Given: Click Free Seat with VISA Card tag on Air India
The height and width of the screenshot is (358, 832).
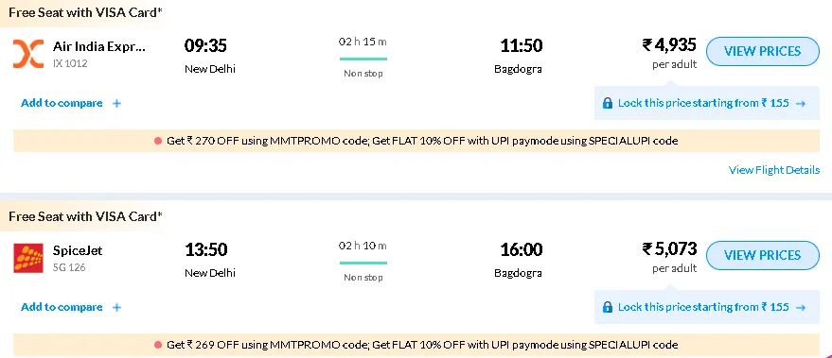Looking at the screenshot, I should (x=85, y=12).
